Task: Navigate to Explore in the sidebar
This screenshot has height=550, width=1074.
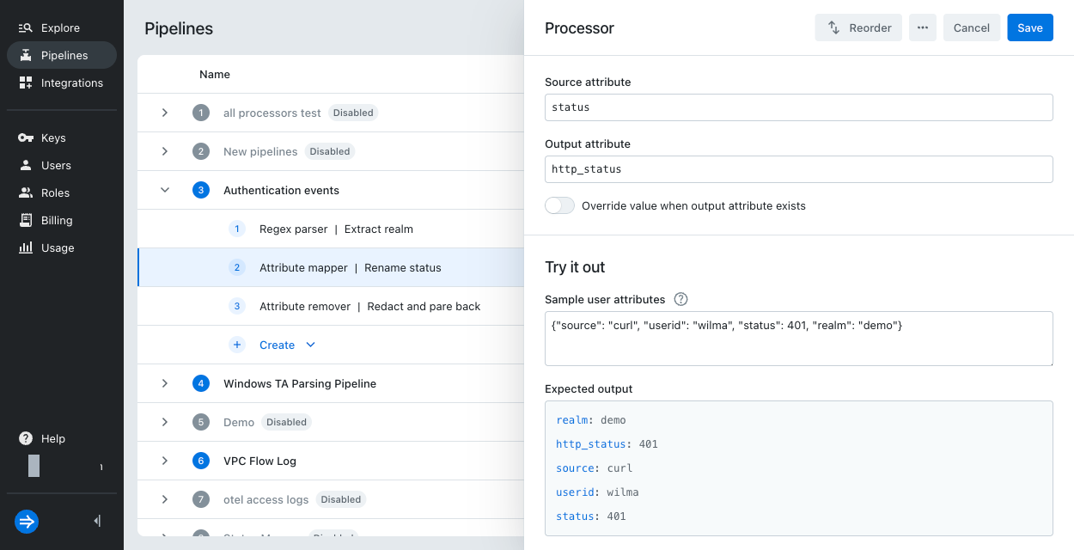Action: click(26, 27)
